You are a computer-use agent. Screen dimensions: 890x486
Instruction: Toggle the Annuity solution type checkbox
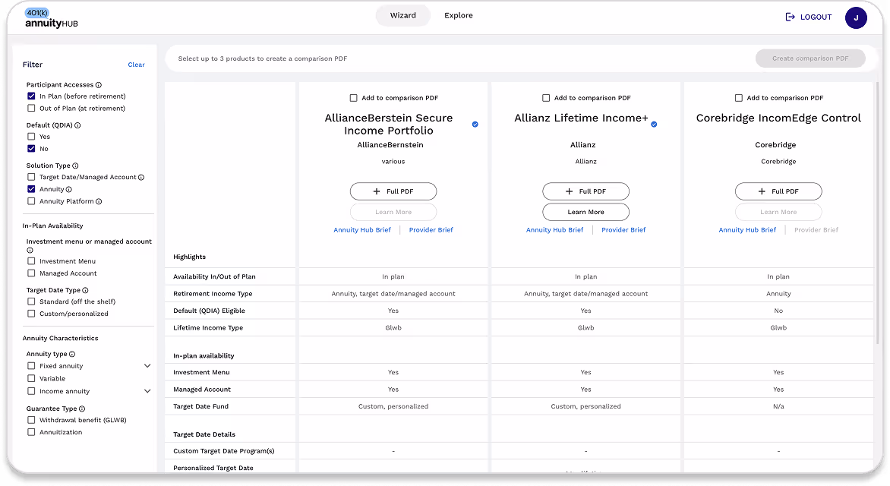pyautogui.click(x=31, y=189)
